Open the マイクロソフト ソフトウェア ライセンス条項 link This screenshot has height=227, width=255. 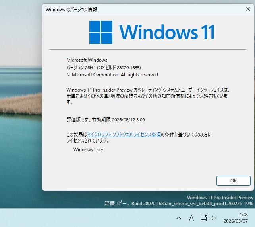pyautogui.click(x=124, y=135)
